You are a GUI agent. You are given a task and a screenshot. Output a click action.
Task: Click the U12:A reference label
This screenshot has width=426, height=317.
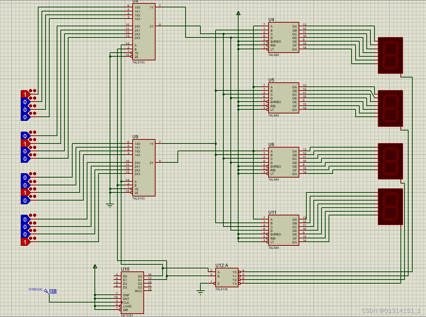(x=222, y=265)
